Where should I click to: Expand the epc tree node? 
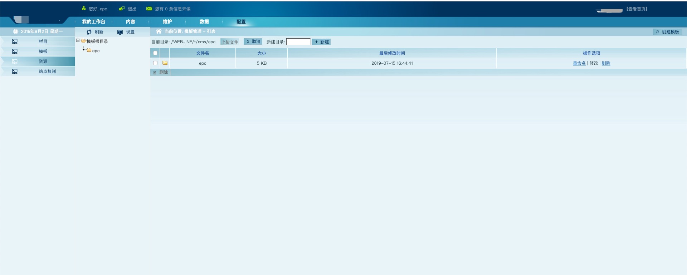pos(83,49)
